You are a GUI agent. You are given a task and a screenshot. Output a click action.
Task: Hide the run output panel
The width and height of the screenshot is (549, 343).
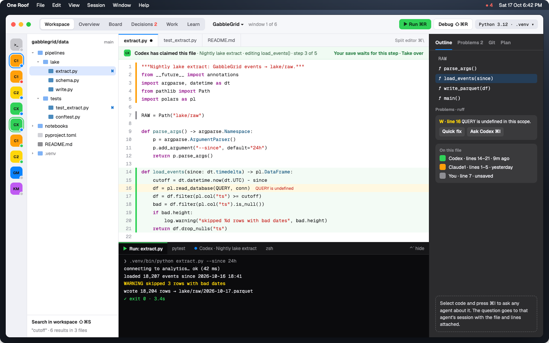pyautogui.click(x=417, y=248)
